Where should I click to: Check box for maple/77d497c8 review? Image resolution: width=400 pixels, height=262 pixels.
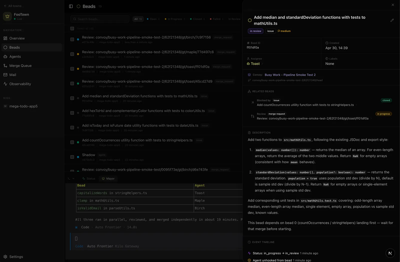pyautogui.click(x=72, y=54)
